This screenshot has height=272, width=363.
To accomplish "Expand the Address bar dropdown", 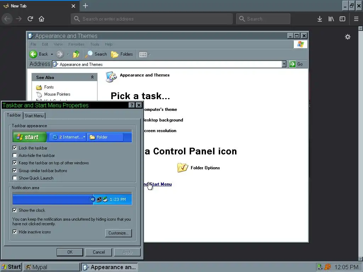I will coord(284,64).
